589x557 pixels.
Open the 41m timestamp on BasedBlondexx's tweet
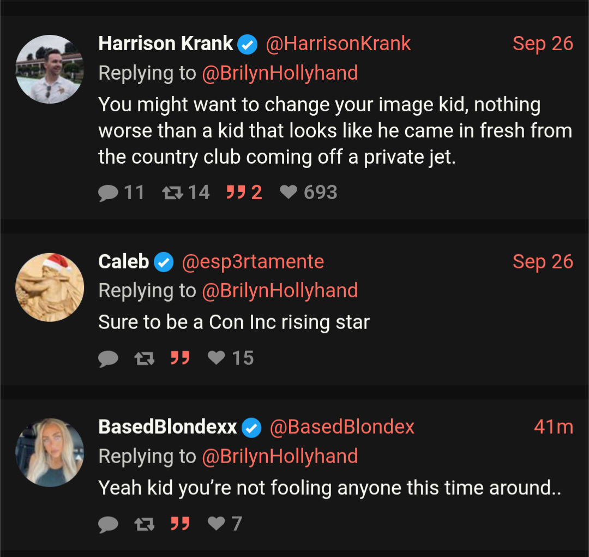tap(553, 427)
